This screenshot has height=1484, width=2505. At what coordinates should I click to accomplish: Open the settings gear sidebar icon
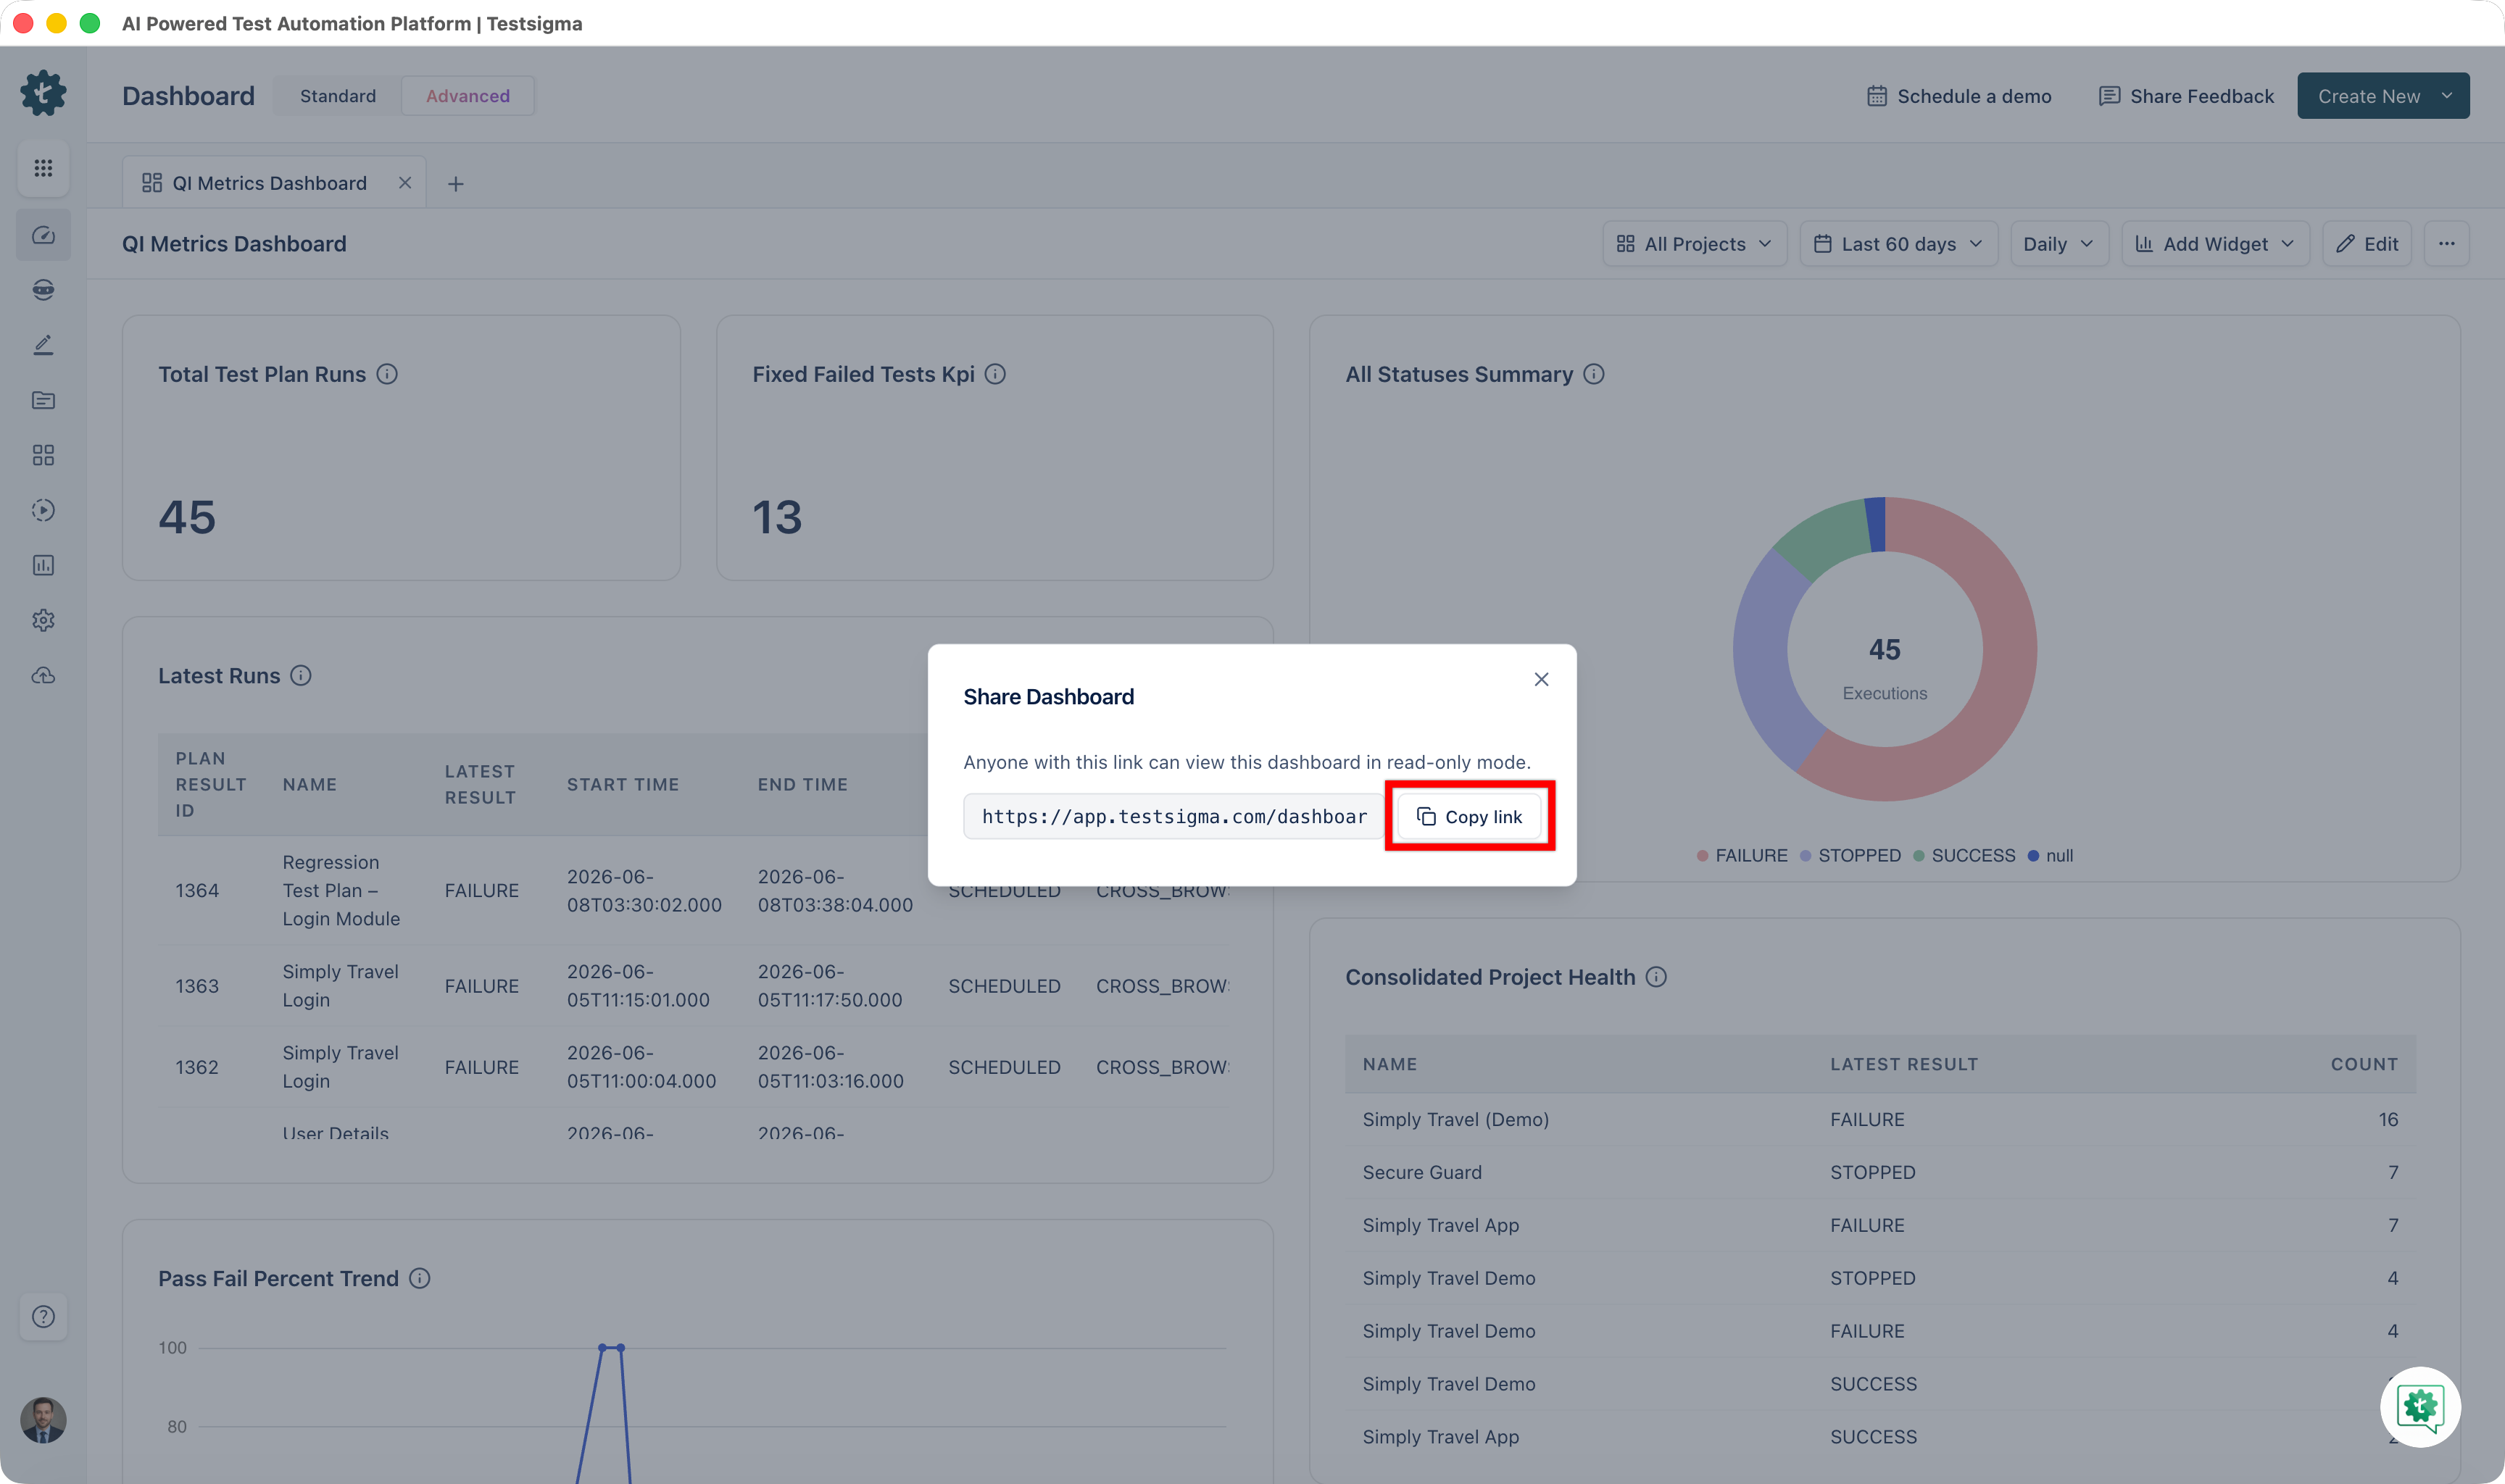click(x=43, y=620)
